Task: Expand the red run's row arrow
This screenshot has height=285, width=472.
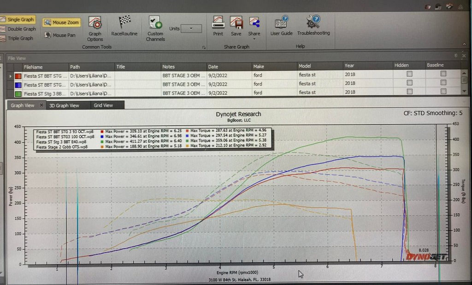Action: point(10,76)
